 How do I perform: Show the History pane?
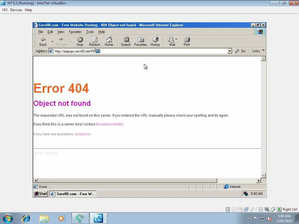[155, 41]
